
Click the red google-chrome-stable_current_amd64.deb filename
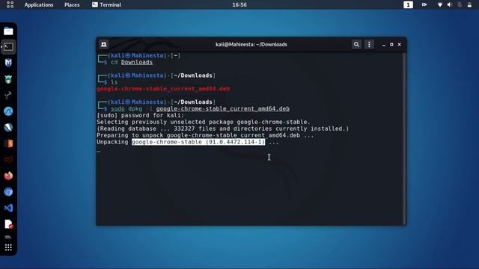163,89
